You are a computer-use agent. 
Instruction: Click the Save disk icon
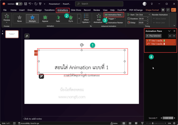(x=26, y=4)
